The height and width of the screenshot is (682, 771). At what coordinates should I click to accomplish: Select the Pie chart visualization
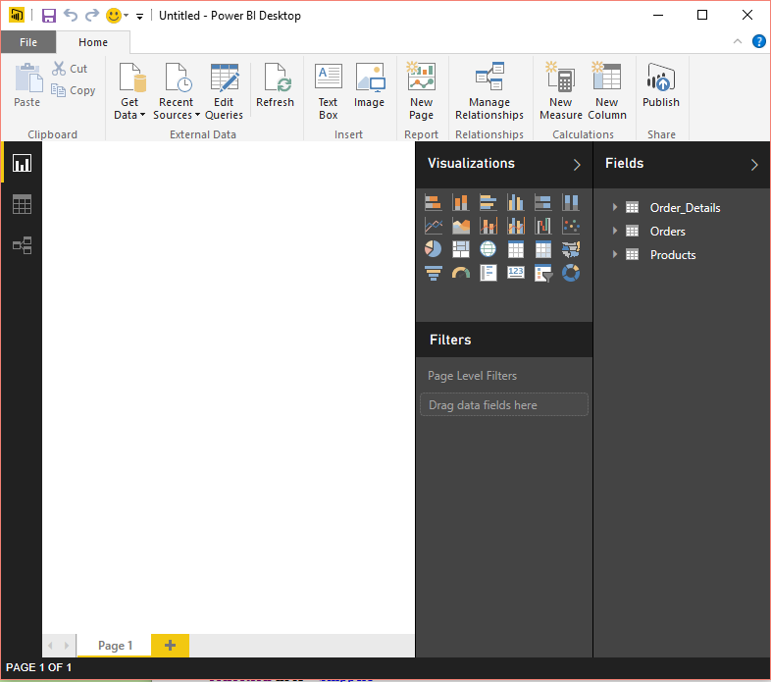433,249
